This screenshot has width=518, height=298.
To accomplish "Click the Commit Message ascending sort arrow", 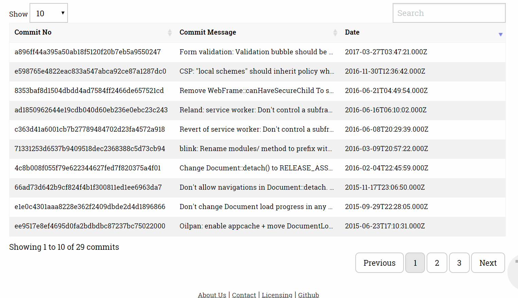I will pyautogui.click(x=335, y=31).
